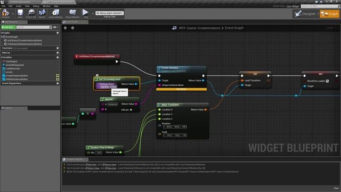The image size is (341, 192).
Task: Select the TextOutput variable
Action: pyautogui.click(x=11, y=62)
